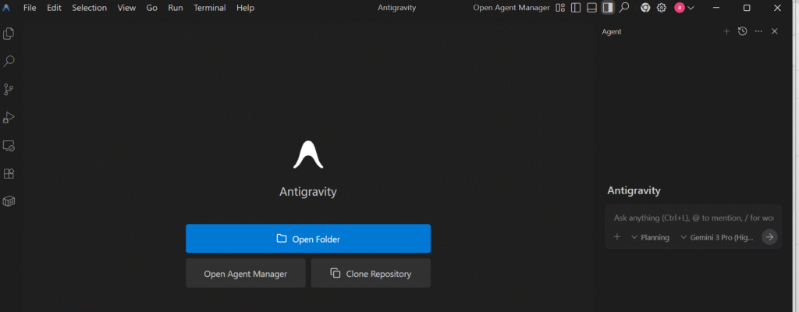Click the blue Open Folder button
The image size is (799, 312).
pos(308,239)
